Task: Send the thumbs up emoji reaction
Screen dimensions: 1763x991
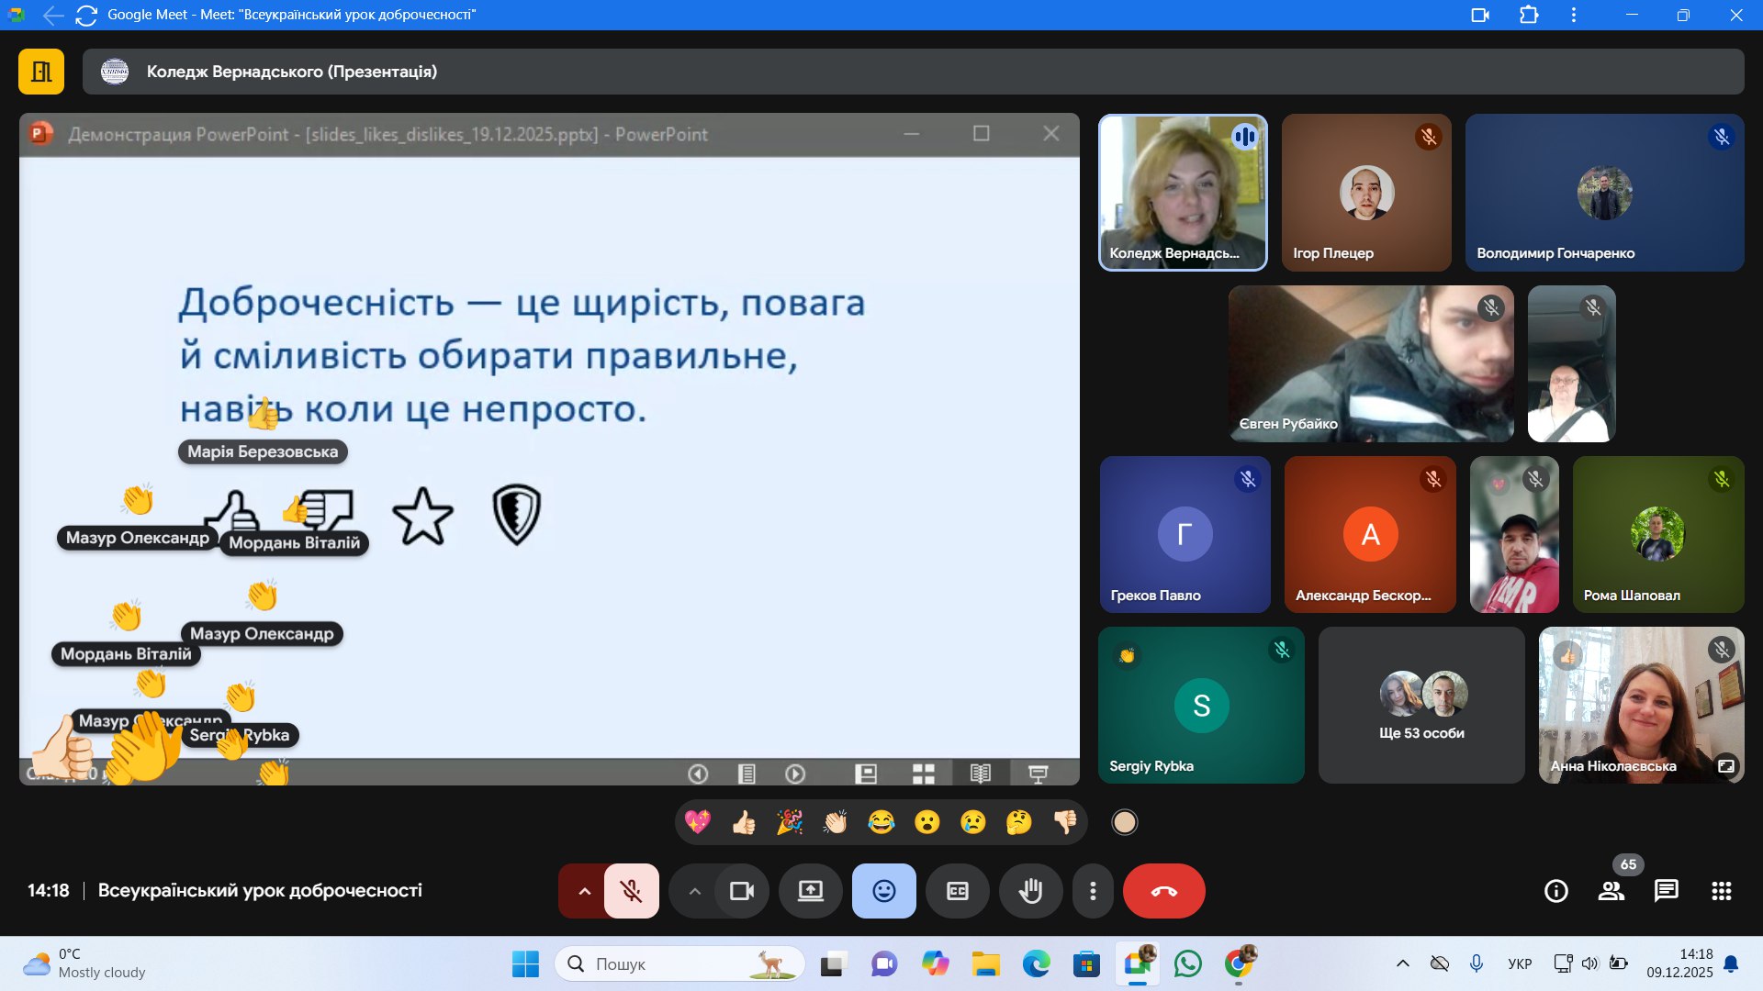Action: coord(744,822)
